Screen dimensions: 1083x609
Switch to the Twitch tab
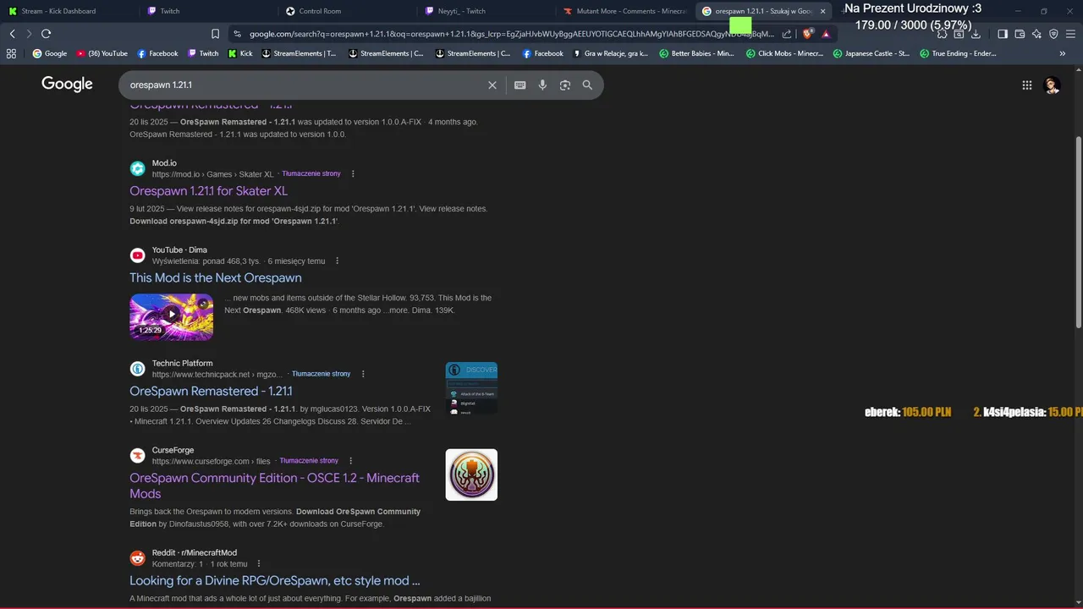point(207,11)
